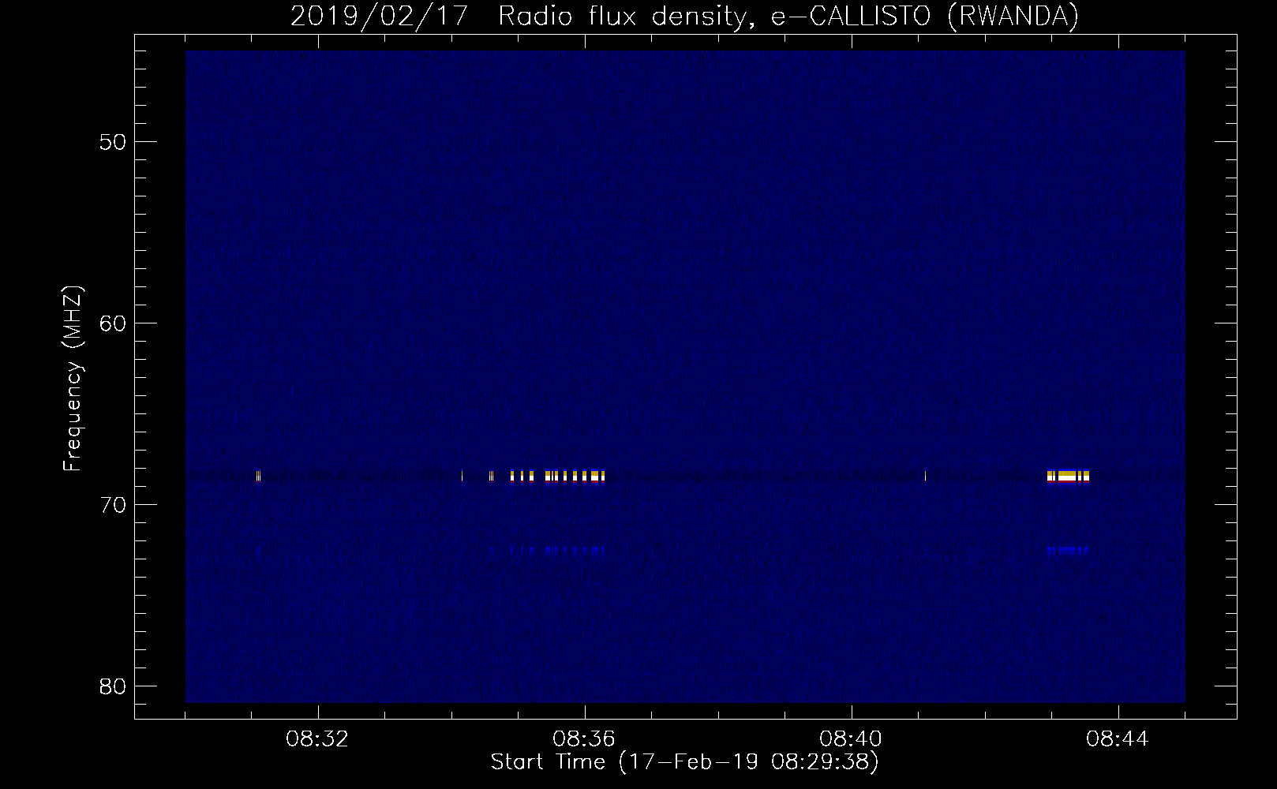Click the Frequency (MHZ) axis label
This screenshot has height=789, width=1277.
pyautogui.click(x=73, y=379)
